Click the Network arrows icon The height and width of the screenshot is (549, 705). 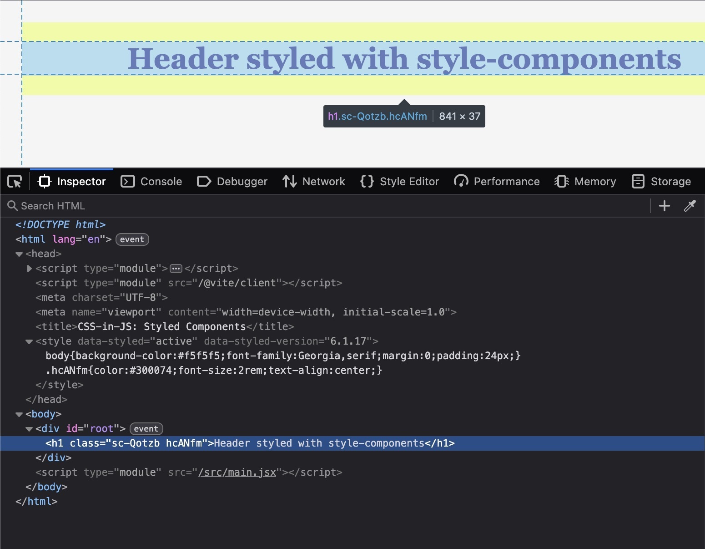point(290,182)
